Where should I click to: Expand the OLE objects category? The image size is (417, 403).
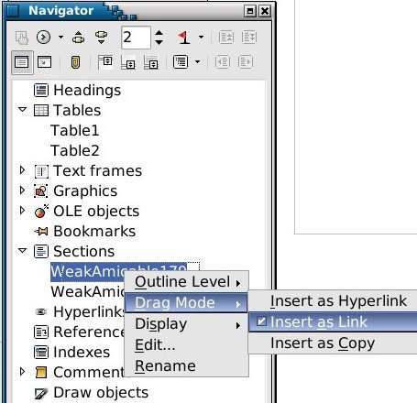[x=22, y=211]
